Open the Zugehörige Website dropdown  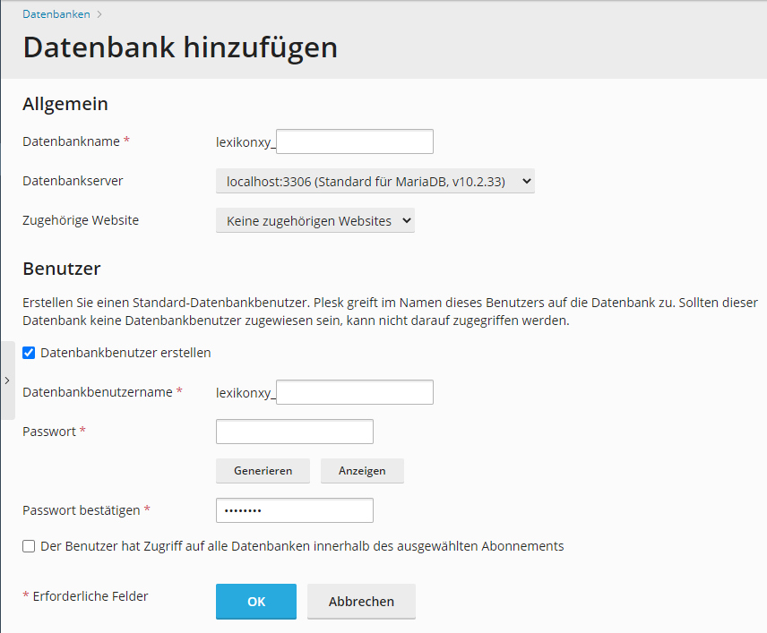tap(315, 220)
